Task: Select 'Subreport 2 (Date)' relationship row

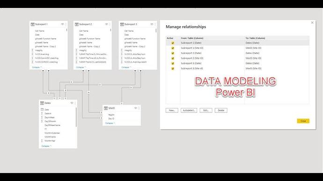Action: tap(237, 53)
